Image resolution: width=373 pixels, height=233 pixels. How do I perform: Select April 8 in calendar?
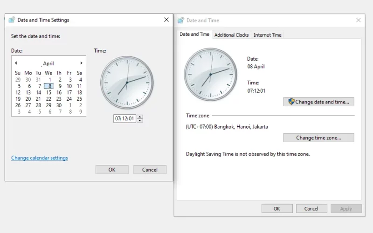click(49, 86)
